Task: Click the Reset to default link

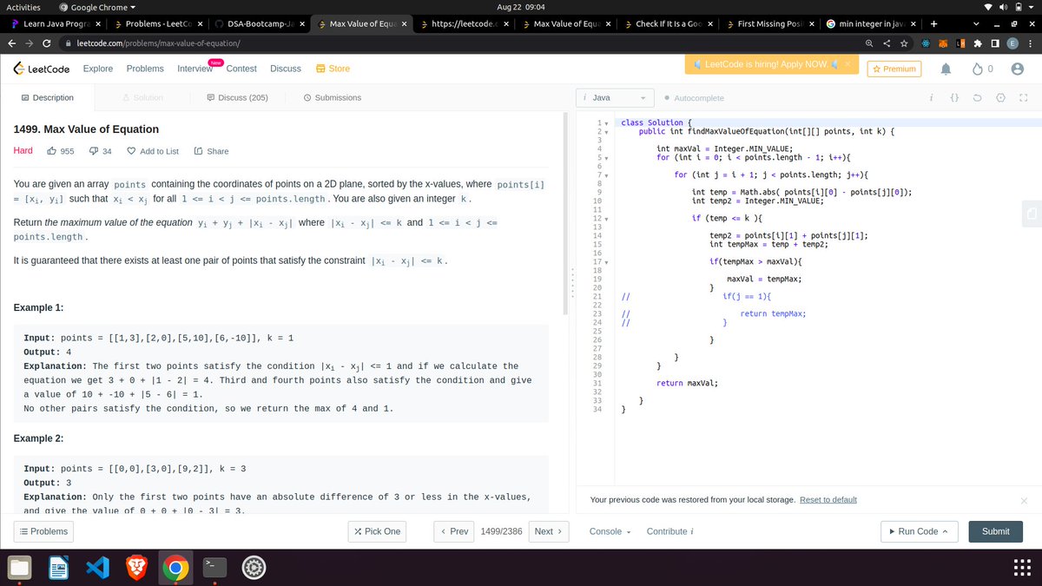Action: [828, 499]
